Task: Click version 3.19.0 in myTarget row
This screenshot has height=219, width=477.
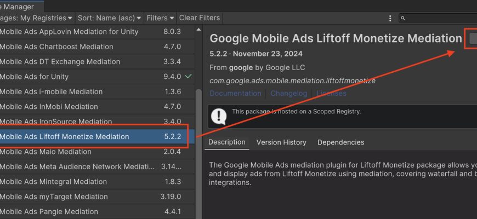Action: [171, 197]
